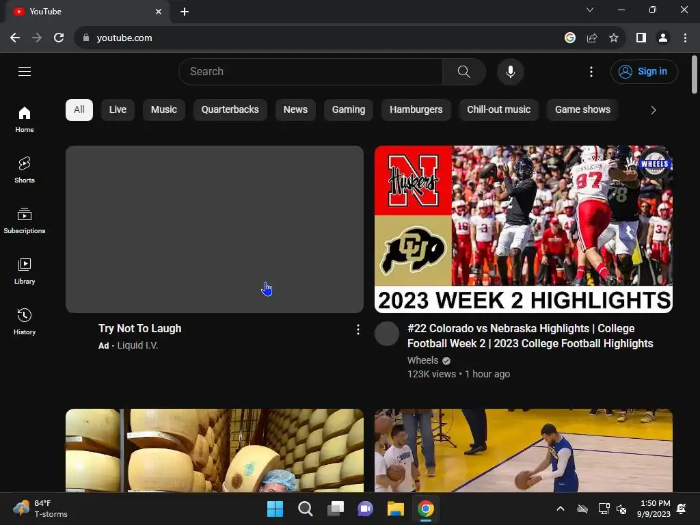
Task: Go back using browser back arrow
Action: point(15,38)
